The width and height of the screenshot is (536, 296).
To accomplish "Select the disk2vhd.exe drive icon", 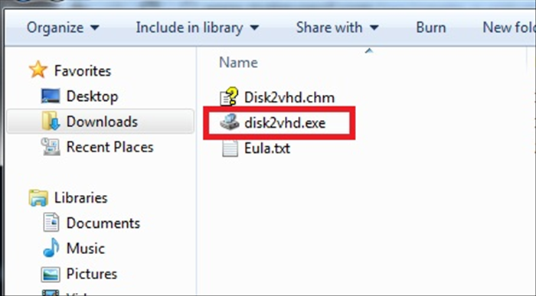I will point(230,122).
